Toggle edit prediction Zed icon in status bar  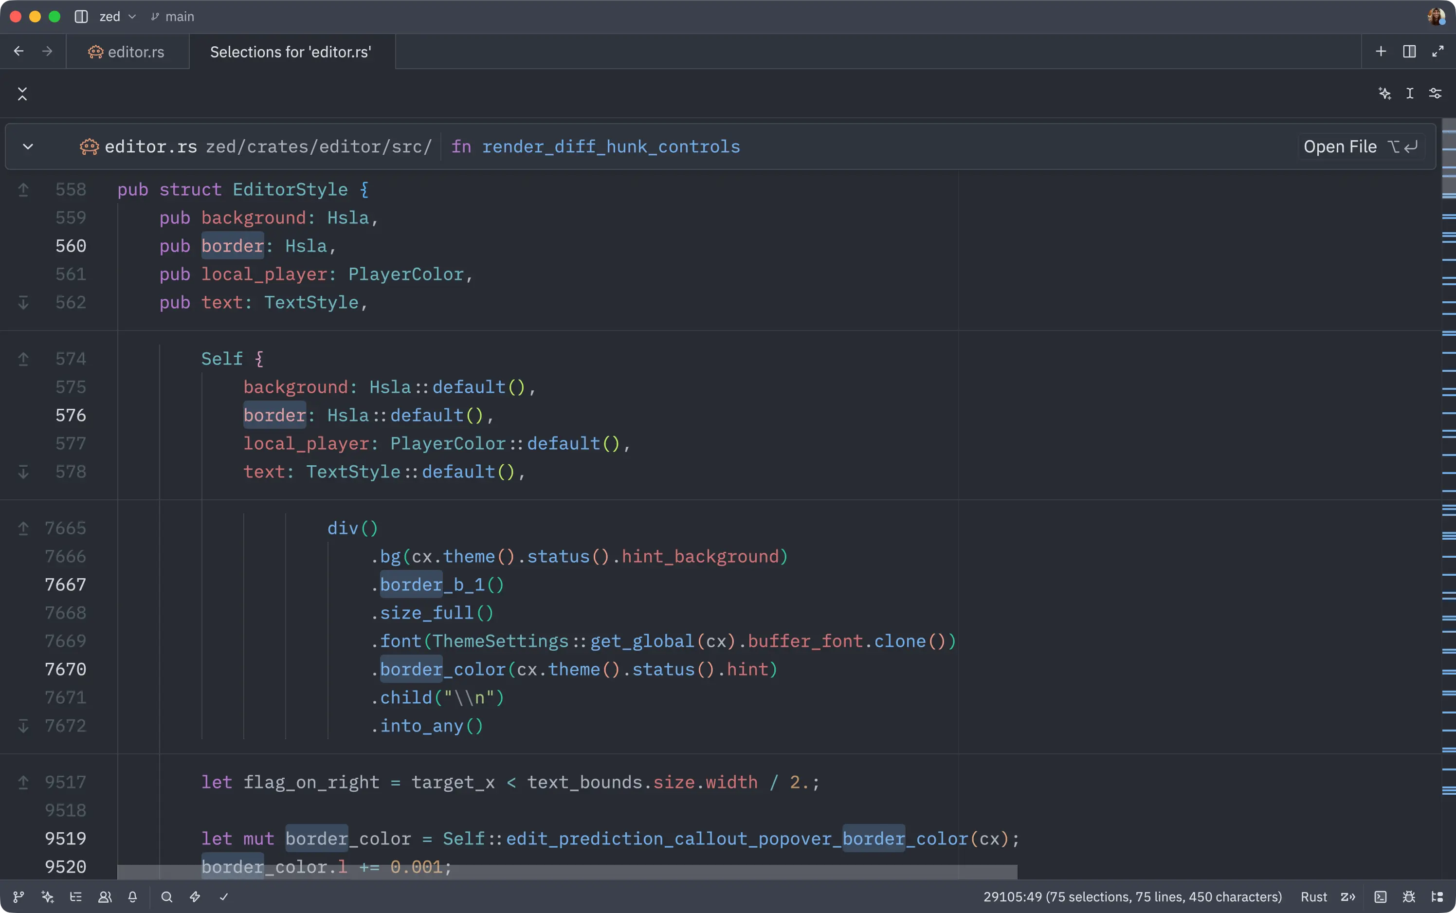click(1348, 896)
